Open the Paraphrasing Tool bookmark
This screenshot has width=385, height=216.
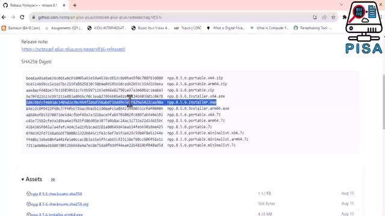pyautogui.click(x=313, y=28)
